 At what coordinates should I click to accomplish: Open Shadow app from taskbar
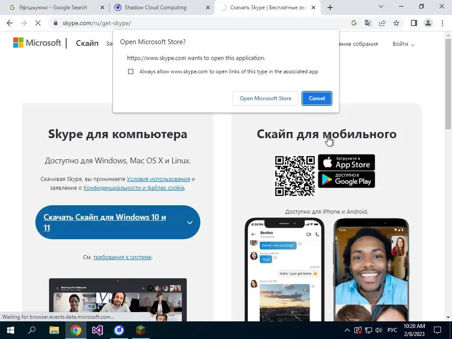point(119,330)
